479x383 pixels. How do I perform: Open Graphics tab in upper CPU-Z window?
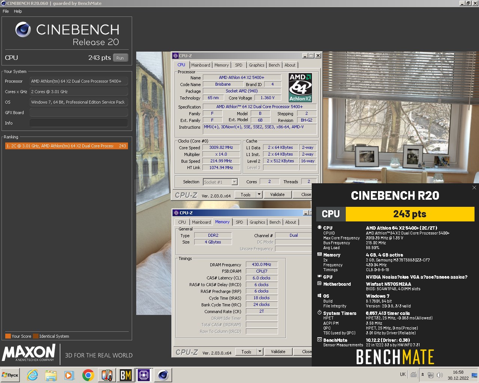257,65
